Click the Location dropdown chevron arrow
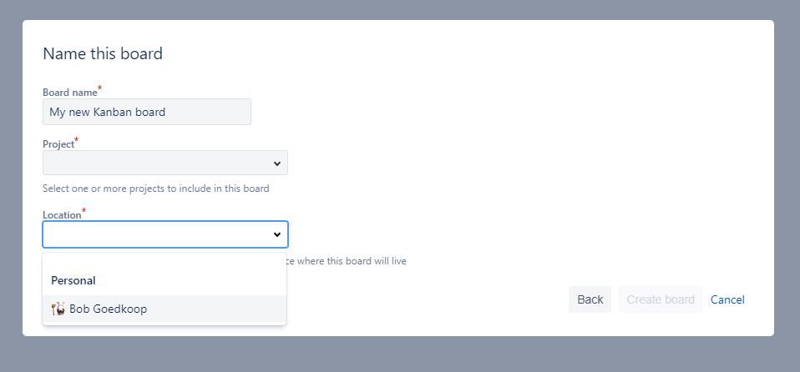This screenshot has height=372, width=800. pos(277,235)
